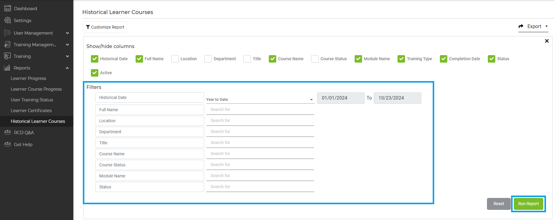The image size is (554, 220).
Task: Click the Customize Report filter button
Action: tap(105, 27)
